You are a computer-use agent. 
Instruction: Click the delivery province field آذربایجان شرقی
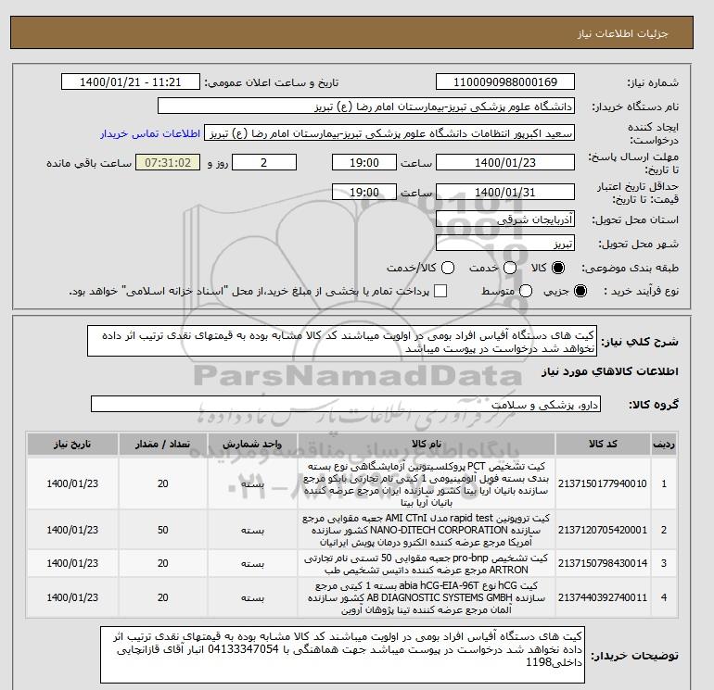coord(505,220)
